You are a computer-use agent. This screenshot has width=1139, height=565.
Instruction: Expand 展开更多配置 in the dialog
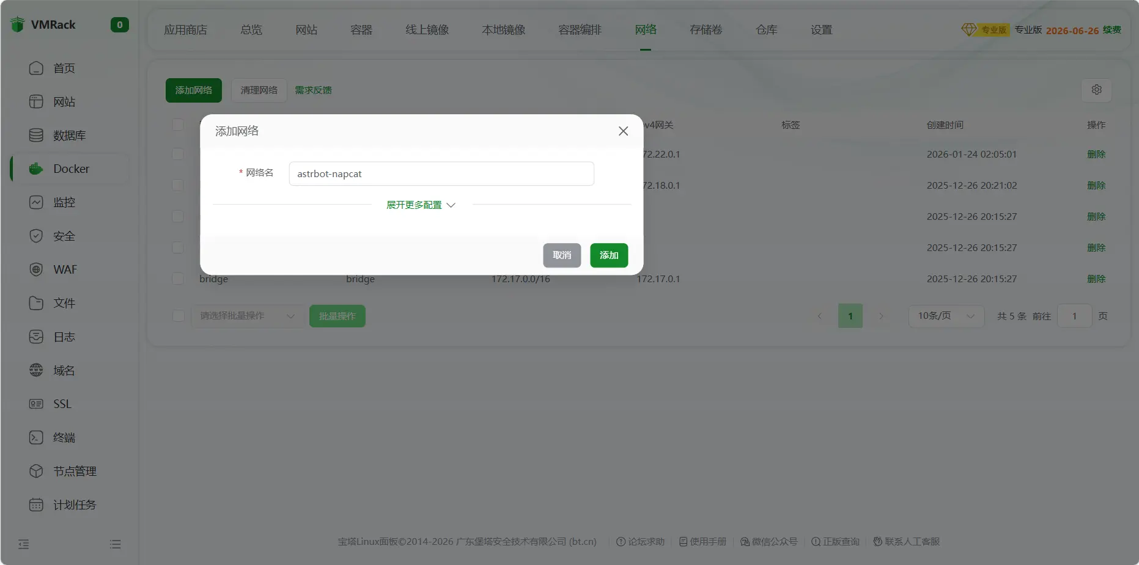point(420,205)
